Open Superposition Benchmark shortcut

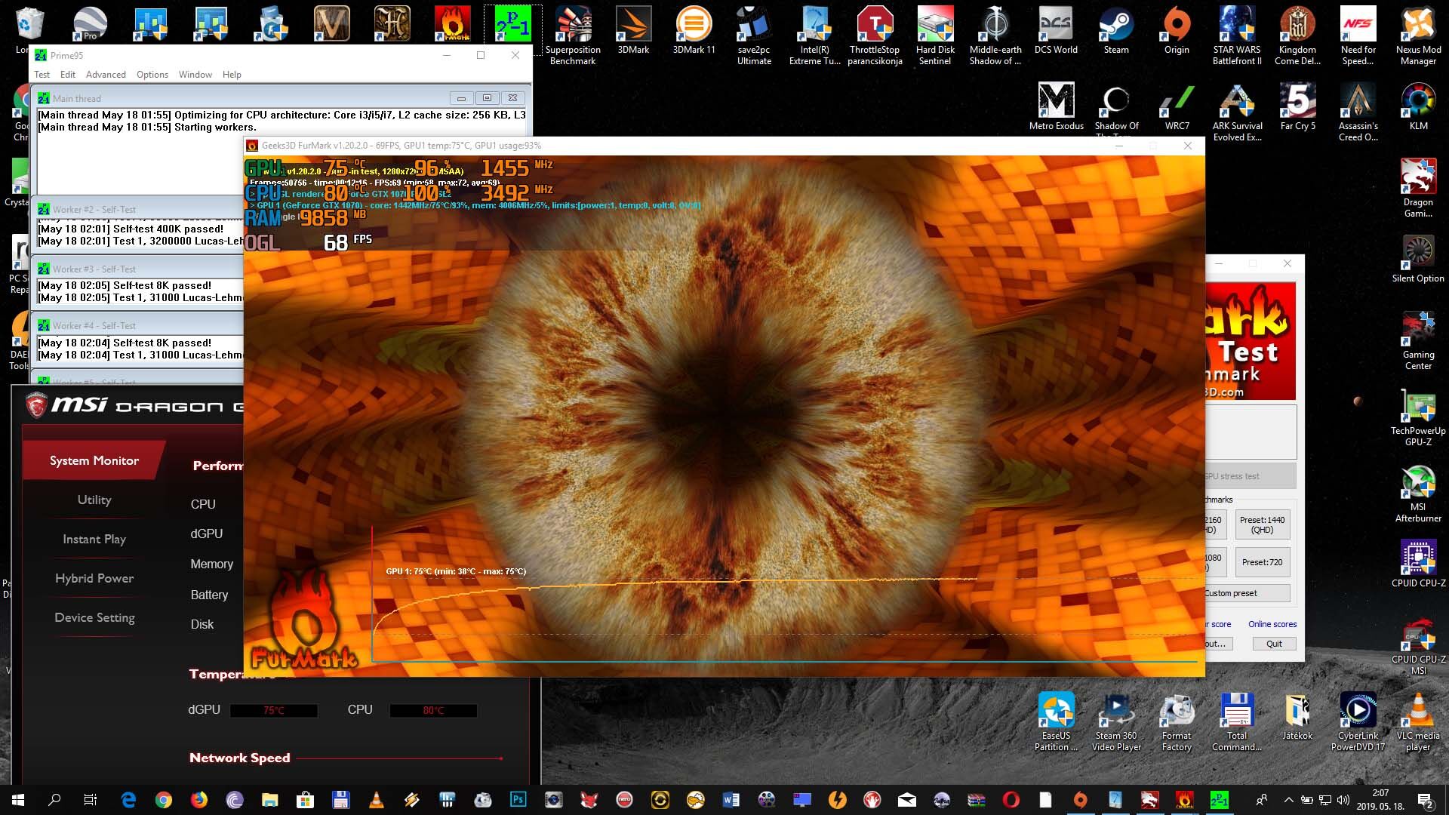pyautogui.click(x=573, y=35)
